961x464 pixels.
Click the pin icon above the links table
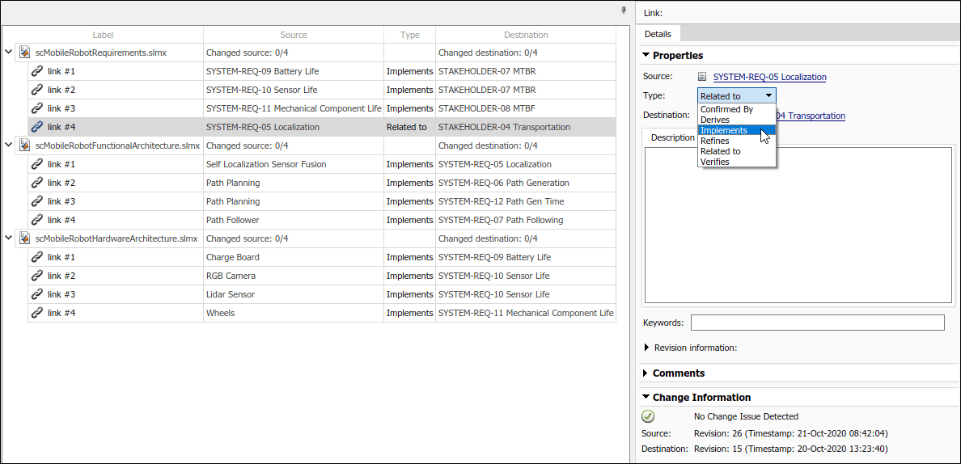(624, 11)
